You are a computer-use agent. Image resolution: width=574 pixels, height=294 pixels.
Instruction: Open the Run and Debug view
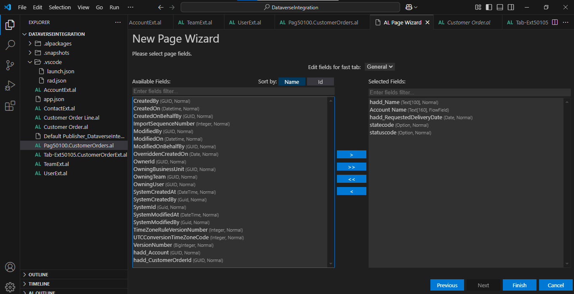10,86
